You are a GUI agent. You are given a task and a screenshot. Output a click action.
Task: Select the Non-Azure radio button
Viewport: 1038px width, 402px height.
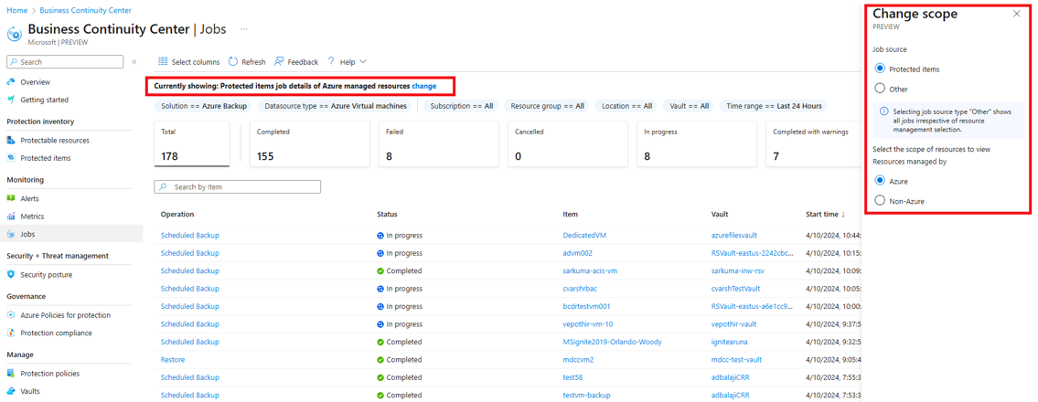pos(880,201)
